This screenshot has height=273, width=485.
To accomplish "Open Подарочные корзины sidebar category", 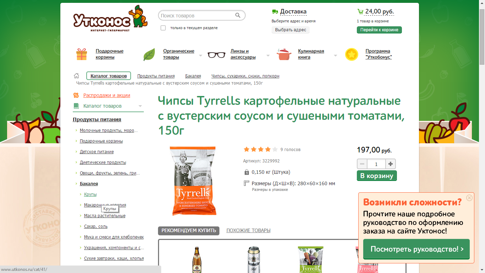I will [101, 141].
